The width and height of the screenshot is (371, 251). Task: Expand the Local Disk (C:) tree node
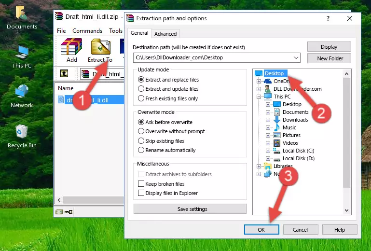(x=268, y=151)
